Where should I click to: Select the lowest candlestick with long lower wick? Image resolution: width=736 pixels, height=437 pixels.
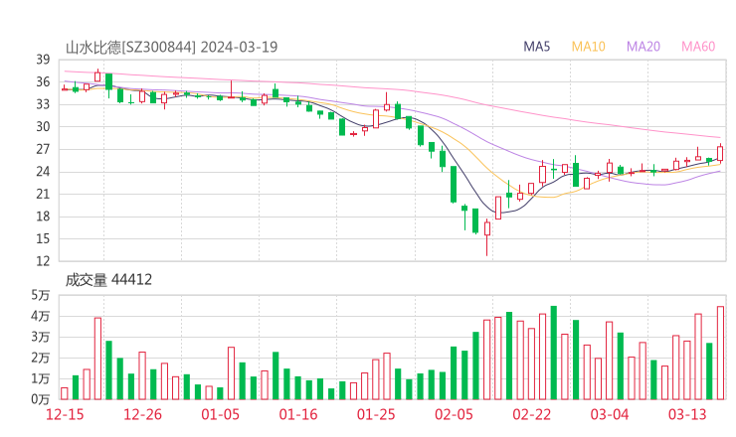click(x=487, y=230)
